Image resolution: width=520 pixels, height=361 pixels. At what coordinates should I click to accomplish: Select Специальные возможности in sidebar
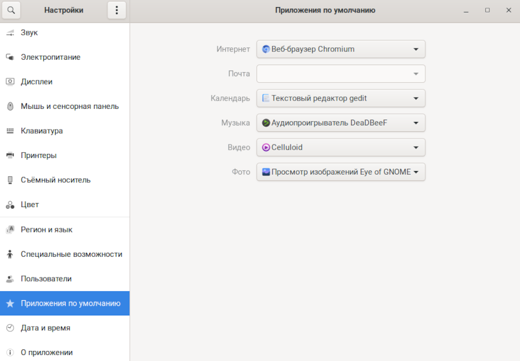coord(71,254)
